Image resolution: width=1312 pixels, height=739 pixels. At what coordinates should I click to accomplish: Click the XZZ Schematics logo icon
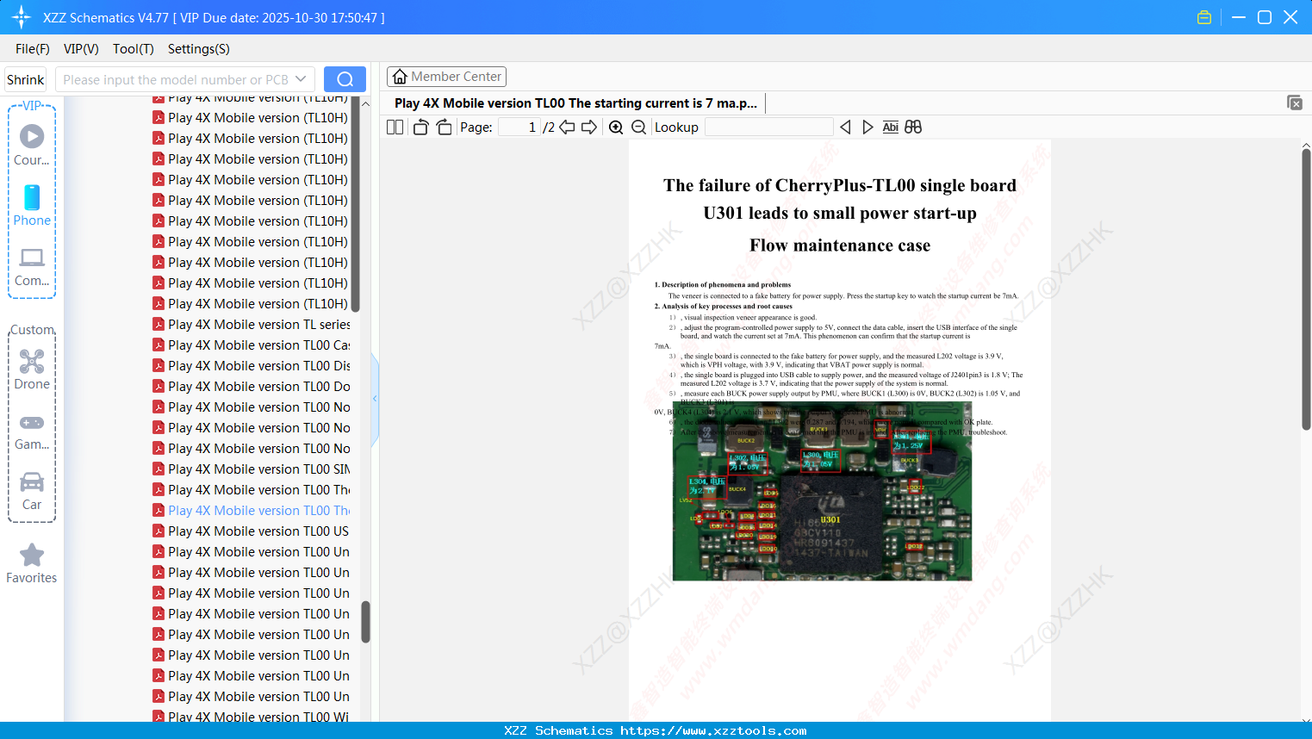click(22, 17)
